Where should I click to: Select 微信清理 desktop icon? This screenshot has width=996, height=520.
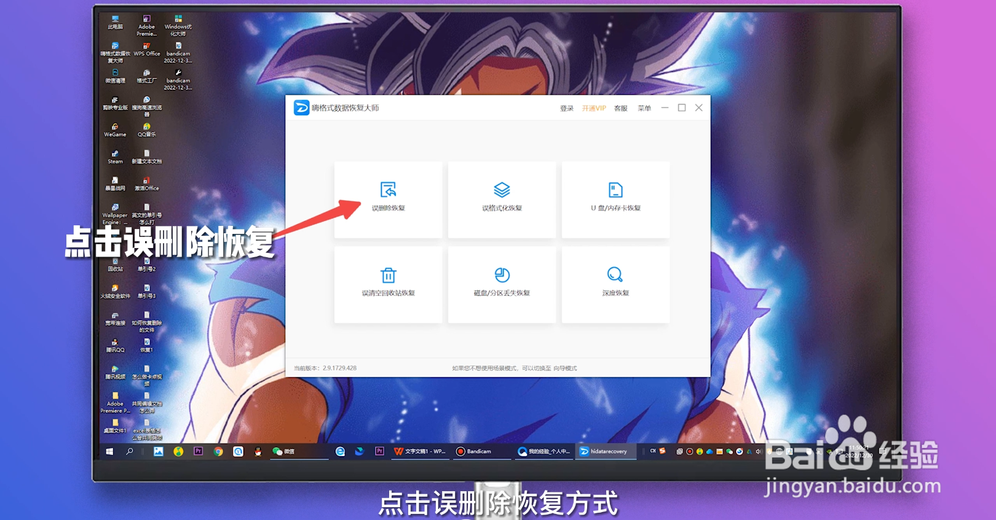click(115, 77)
